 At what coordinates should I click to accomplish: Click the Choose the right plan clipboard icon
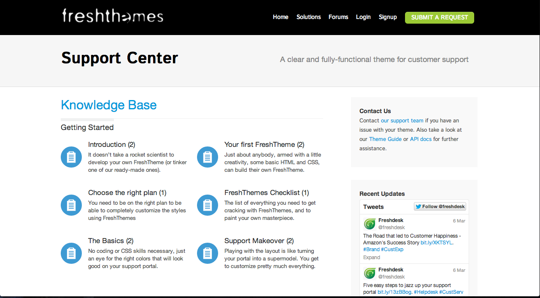click(x=71, y=205)
